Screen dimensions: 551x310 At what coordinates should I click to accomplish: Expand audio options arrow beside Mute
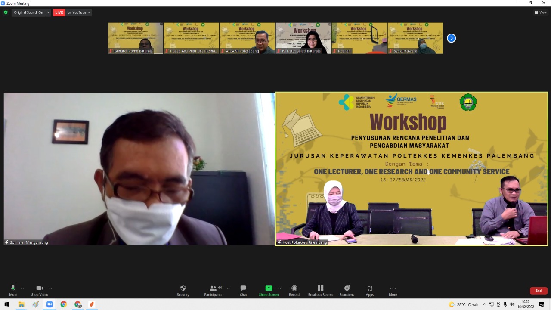pyautogui.click(x=22, y=288)
